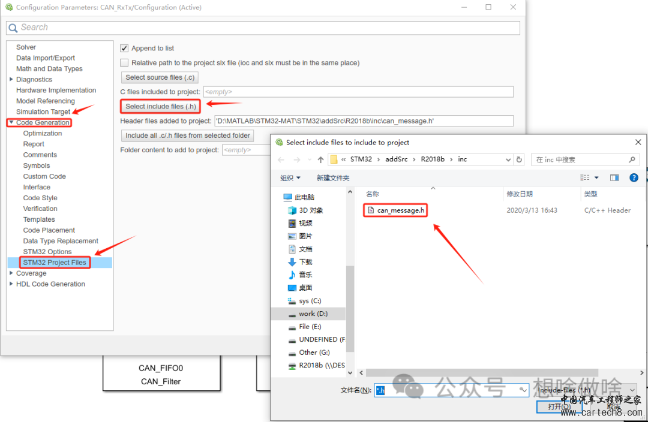Expand the HDL Code Generation node
This screenshot has width=648, height=422.
click(11, 284)
